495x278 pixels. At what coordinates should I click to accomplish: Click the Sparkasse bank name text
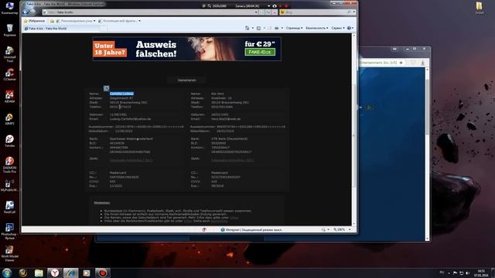[x=131, y=139]
